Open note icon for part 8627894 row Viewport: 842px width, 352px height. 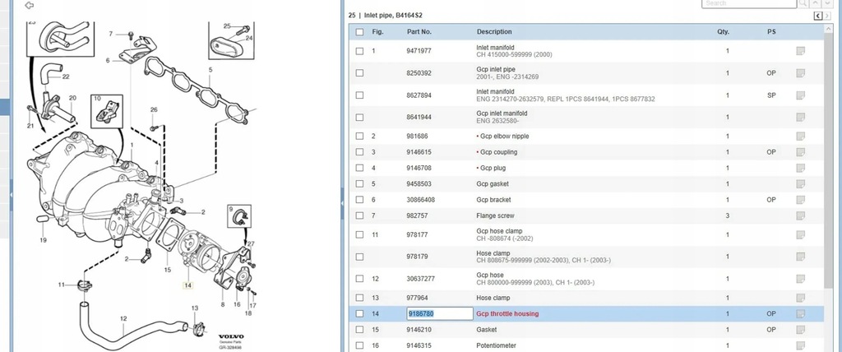(800, 95)
